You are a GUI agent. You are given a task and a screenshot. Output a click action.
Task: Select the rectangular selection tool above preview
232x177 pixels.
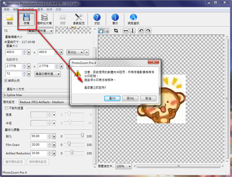point(107,31)
